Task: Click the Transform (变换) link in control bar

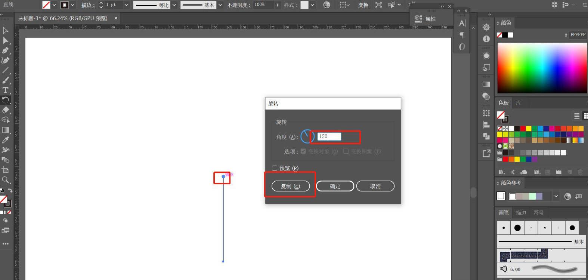Action: click(x=363, y=5)
